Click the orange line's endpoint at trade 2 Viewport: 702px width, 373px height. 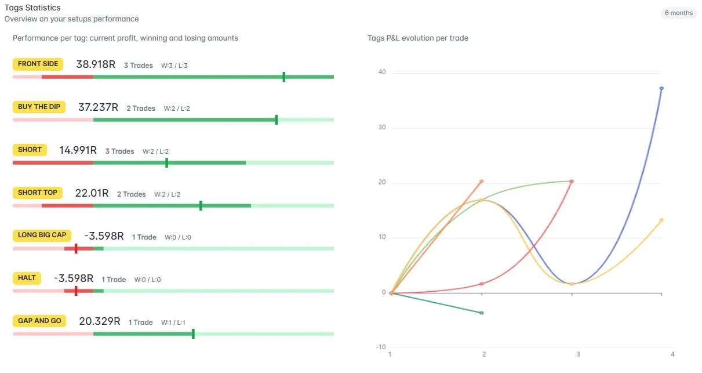tap(482, 181)
